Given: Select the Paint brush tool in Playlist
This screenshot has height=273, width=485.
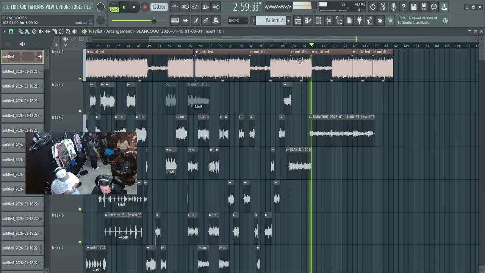Looking at the screenshot, I should 27,31.
